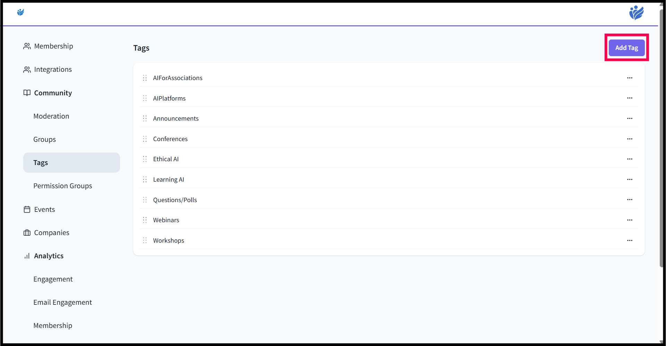
Task: Click the Companies sidebar link
Action: pyautogui.click(x=52, y=233)
